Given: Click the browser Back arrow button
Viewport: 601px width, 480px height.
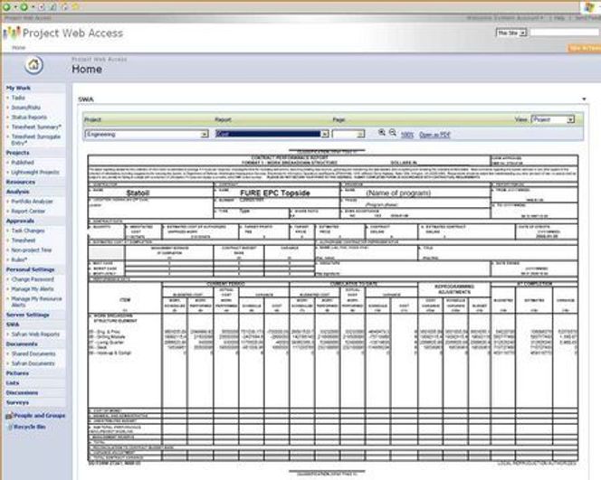Looking at the screenshot, I should 6,7.
